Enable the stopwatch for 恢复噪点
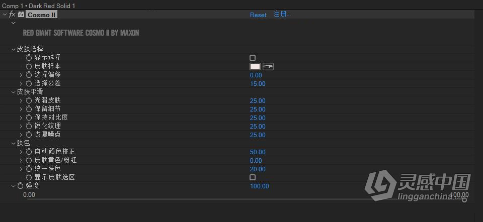483x222 pixels. (x=29, y=135)
